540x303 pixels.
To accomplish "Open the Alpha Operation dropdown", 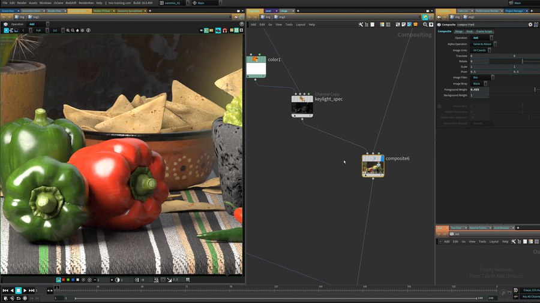I will [x=484, y=44].
